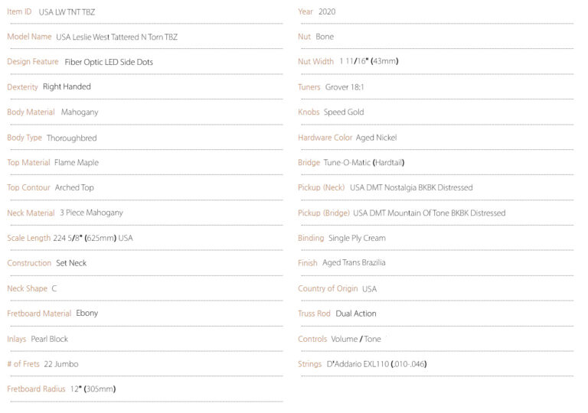Screen dimensions: 588x413
Task: Click the Nut Width label
Action: [x=315, y=61]
